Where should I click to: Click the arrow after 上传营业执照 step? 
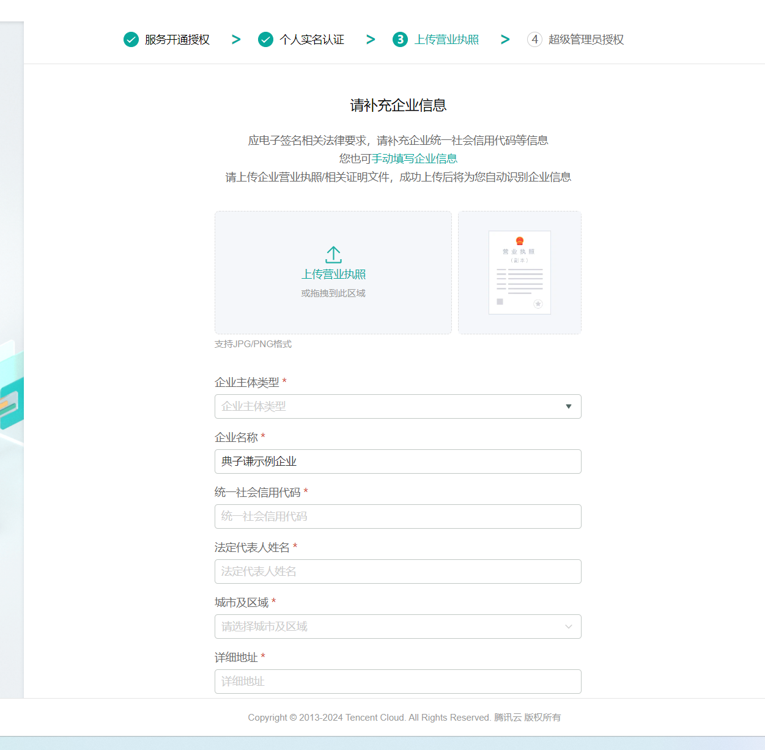pyautogui.click(x=505, y=40)
